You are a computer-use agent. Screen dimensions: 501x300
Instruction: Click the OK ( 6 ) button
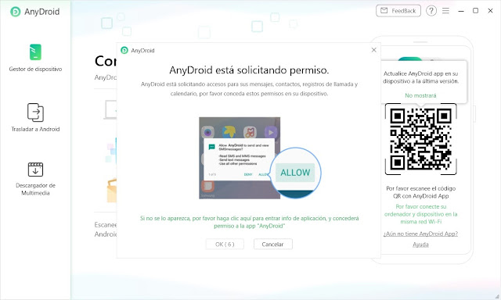click(x=225, y=245)
